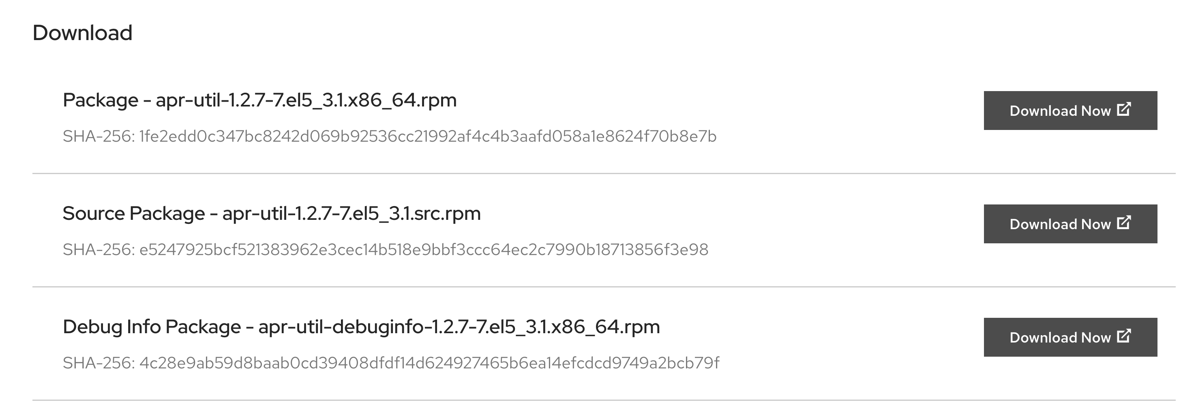1196x417 pixels.
Task: Click the SHA-256 label under the x86_64 package
Action: tap(99, 136)
